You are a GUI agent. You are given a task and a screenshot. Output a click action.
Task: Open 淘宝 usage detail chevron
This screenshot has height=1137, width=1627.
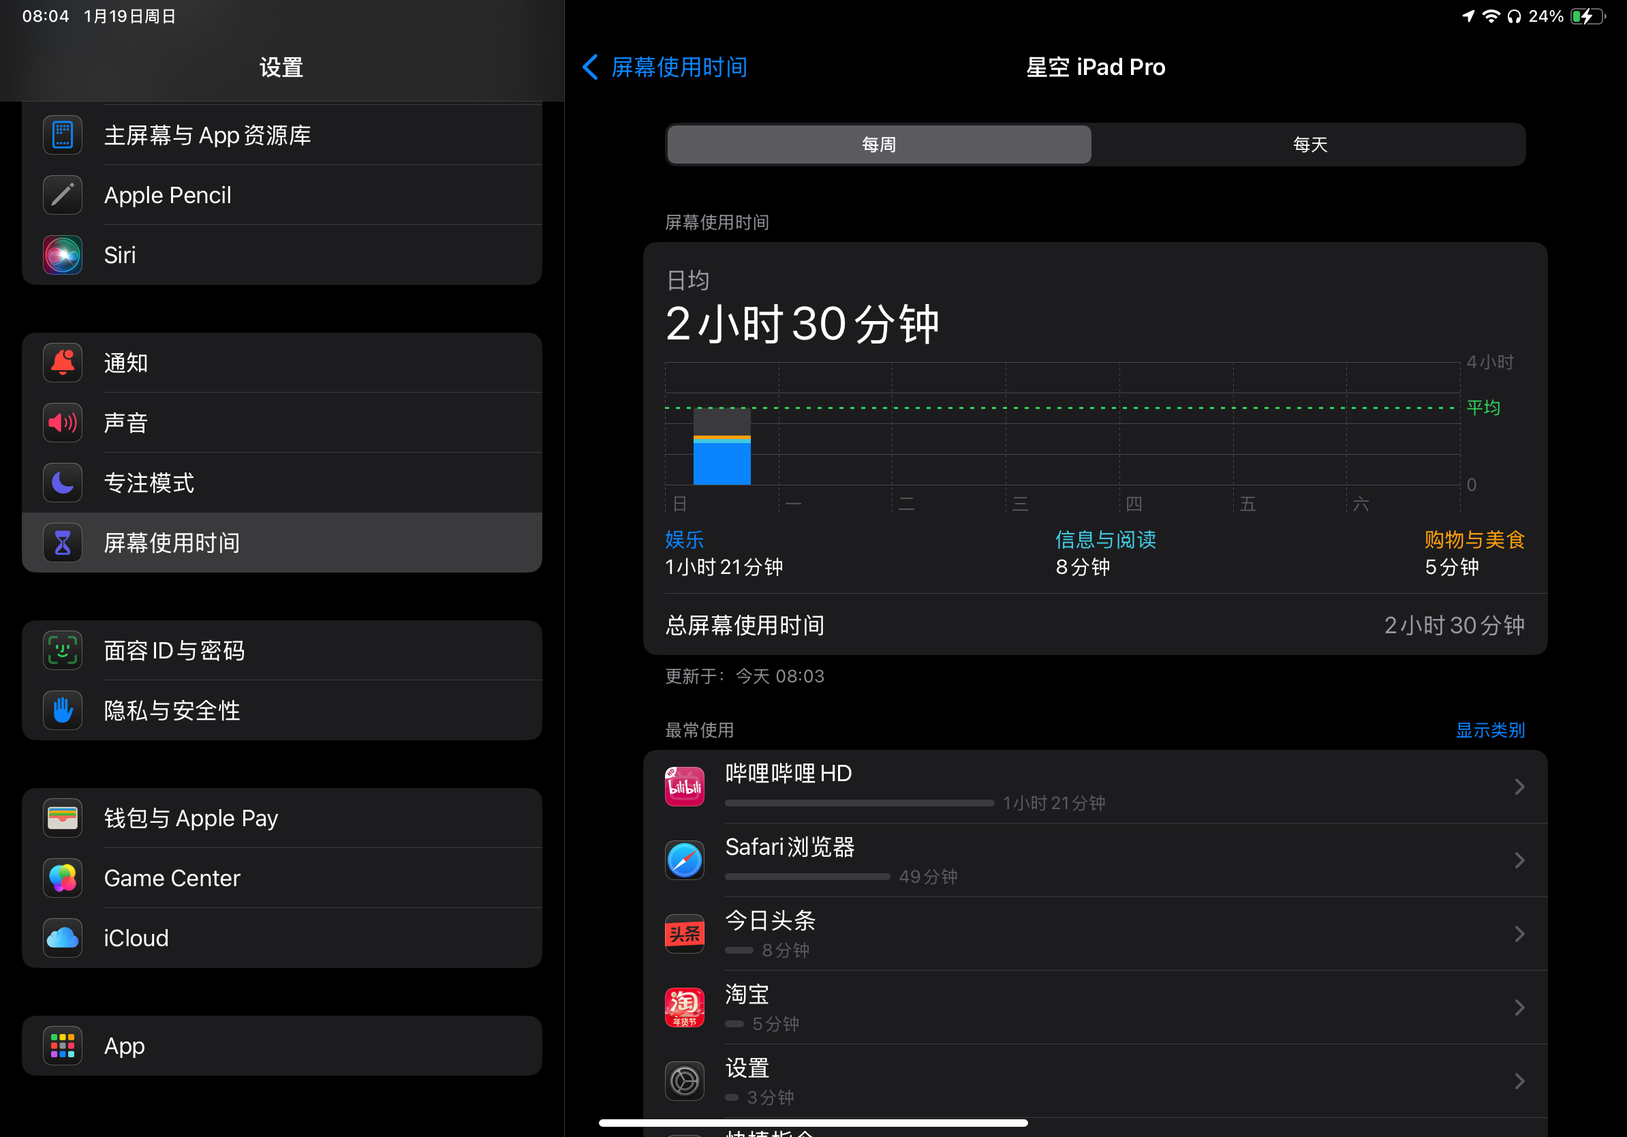(x=1519, y=1007)
